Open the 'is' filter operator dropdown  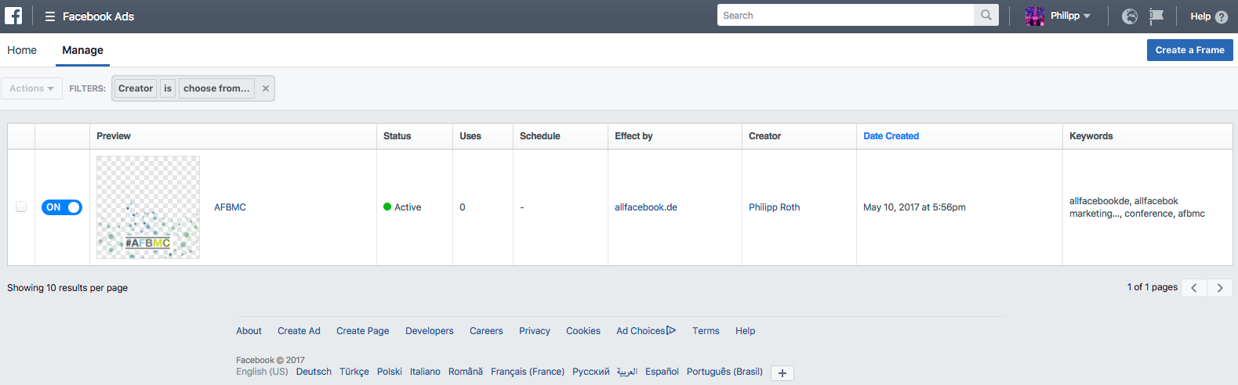[x=168, y=88]
